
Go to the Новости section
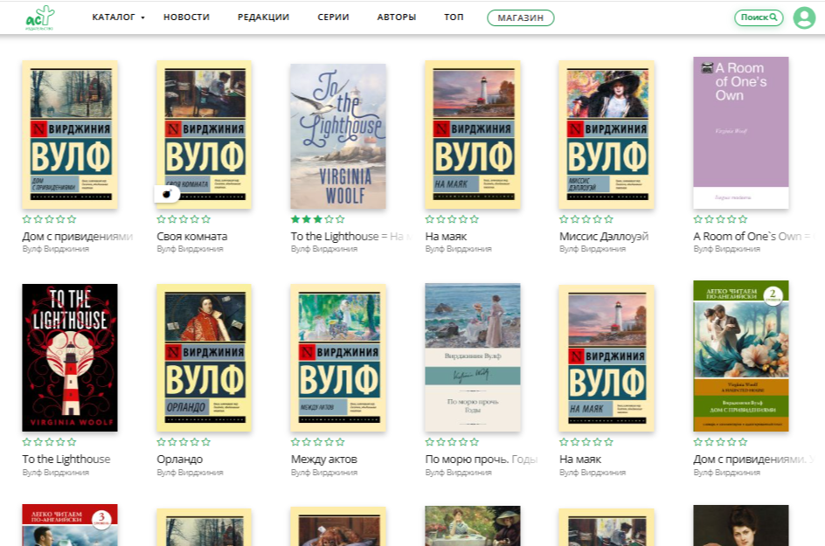coord(186,17)
